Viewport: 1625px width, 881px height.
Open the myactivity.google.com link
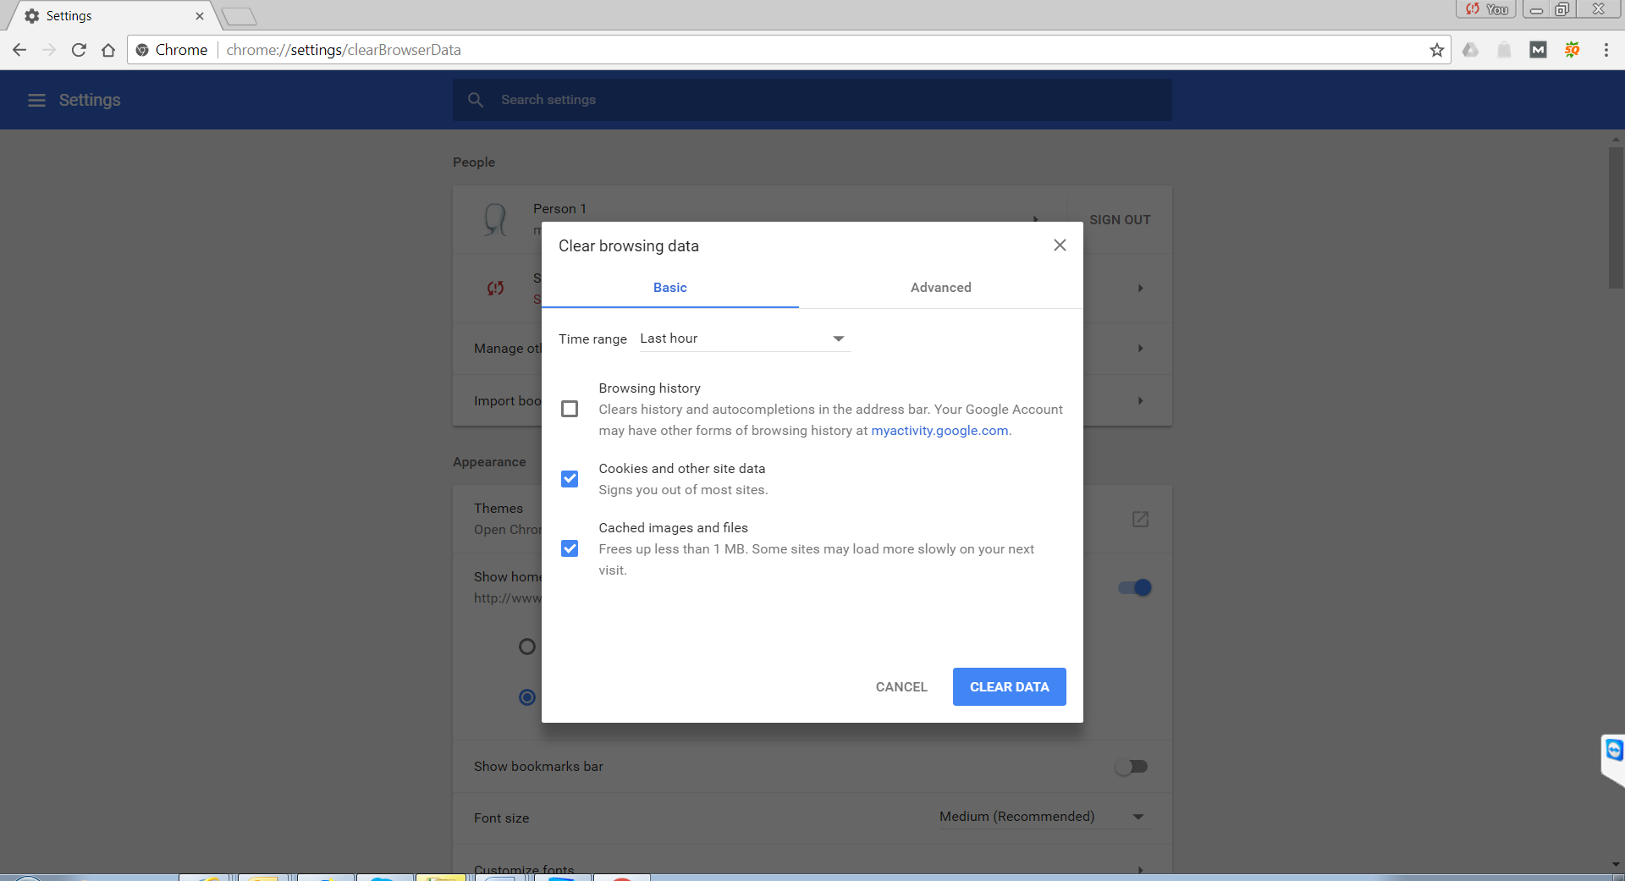(x=939, y=431)
